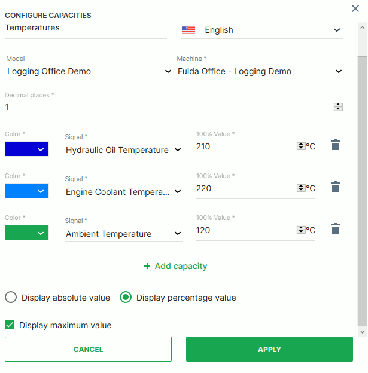Adjust the 210 value stepper for Hydraulic Oil
Image resolution: width=368 pixels, height=373 pixels.
300,146
